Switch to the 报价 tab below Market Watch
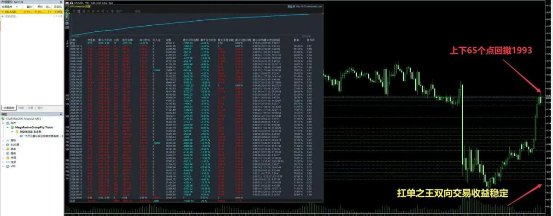 point(40,108)
